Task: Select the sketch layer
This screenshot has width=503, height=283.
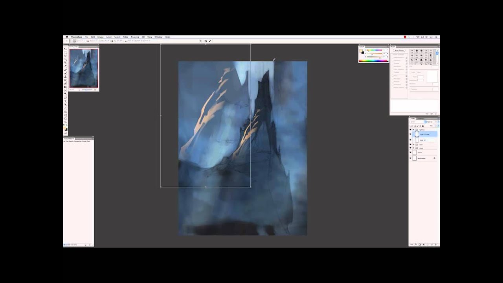Action: click(x=424, y=153)
